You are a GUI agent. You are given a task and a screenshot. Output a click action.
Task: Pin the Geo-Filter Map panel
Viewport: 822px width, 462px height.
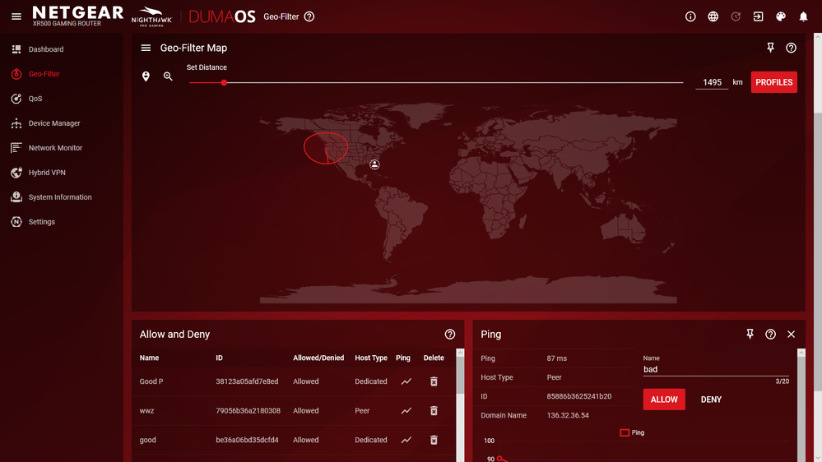[770, 49]
